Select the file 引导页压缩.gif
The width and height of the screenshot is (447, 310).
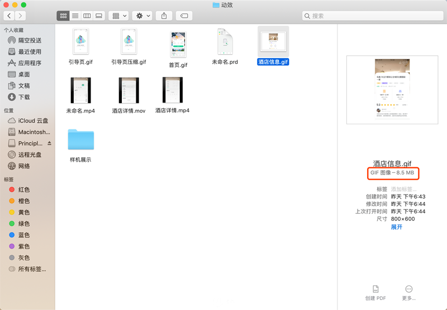tap(129, 41)
